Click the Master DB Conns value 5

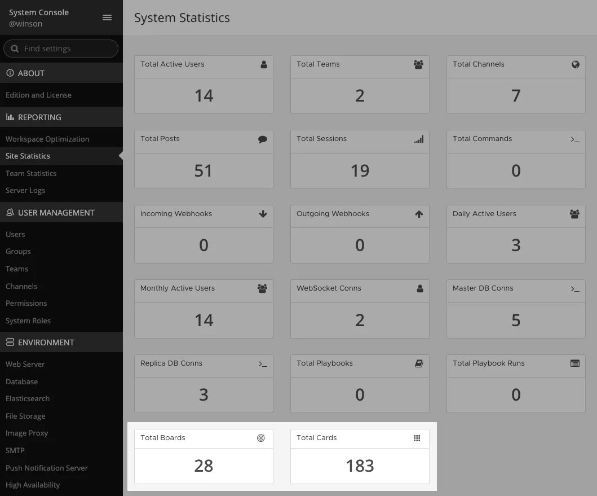tap(516, 321)
